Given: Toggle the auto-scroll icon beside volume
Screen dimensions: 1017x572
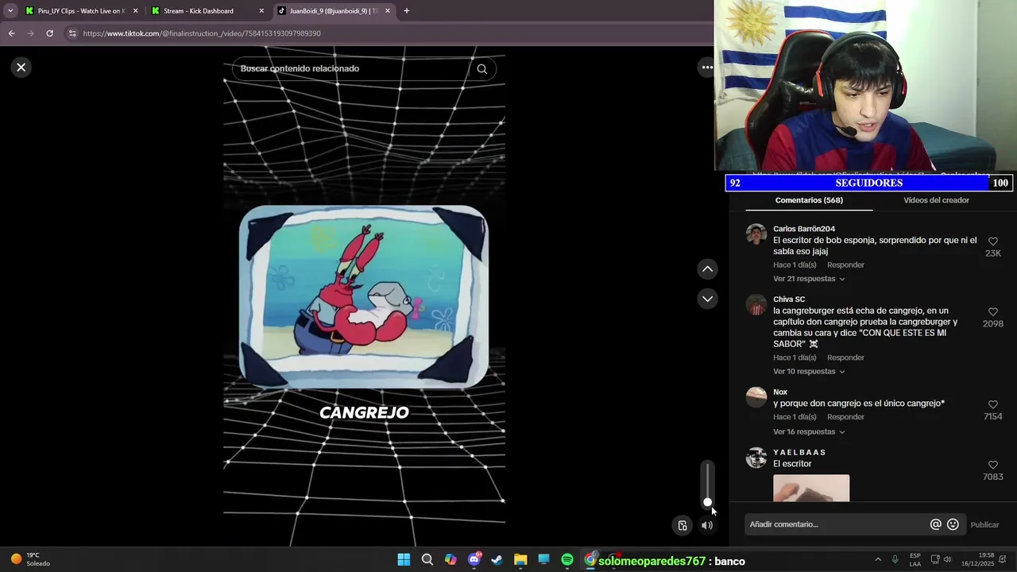Looking at the screenshot, I should [683, 525].
